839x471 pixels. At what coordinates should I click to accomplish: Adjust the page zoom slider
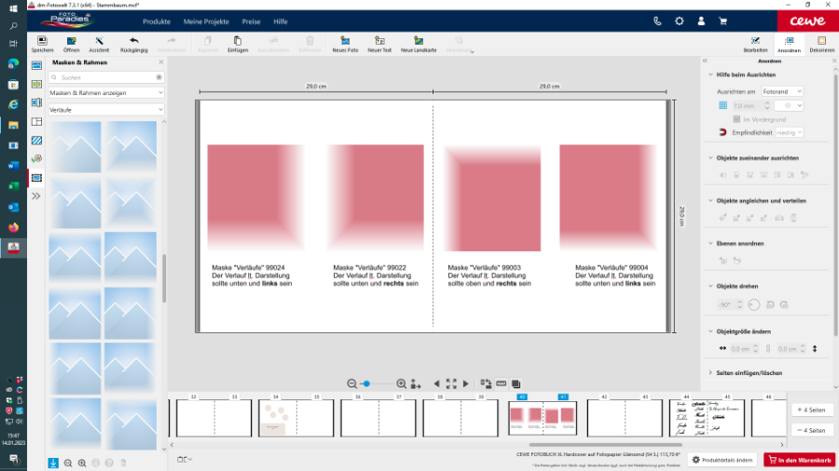(x=367, y=384)
